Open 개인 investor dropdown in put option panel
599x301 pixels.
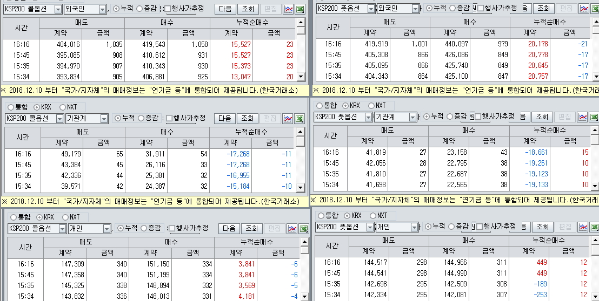coord(415,227)
